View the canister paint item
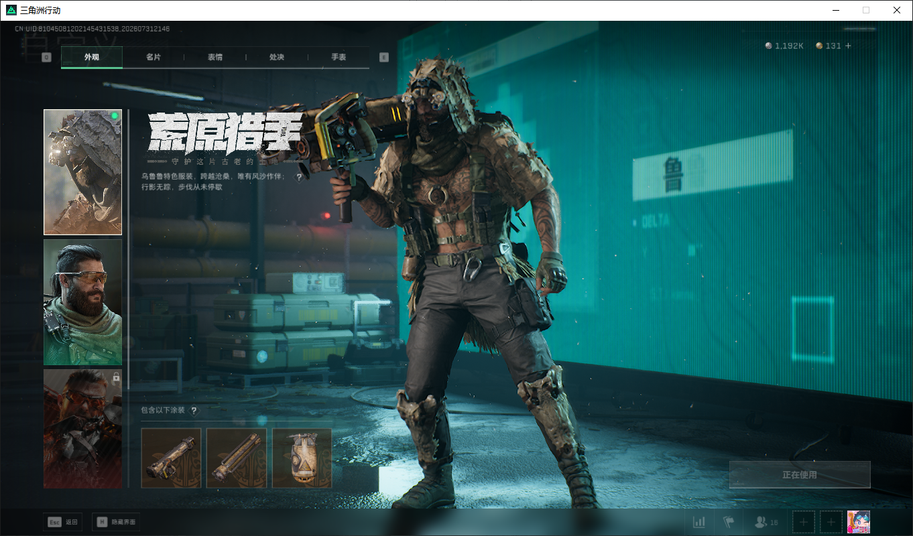This screenshot has height=536, width=913. (302, 458)
